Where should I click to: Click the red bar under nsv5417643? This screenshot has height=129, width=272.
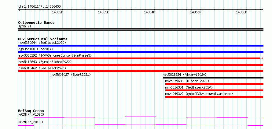click(x=141, y=65)
